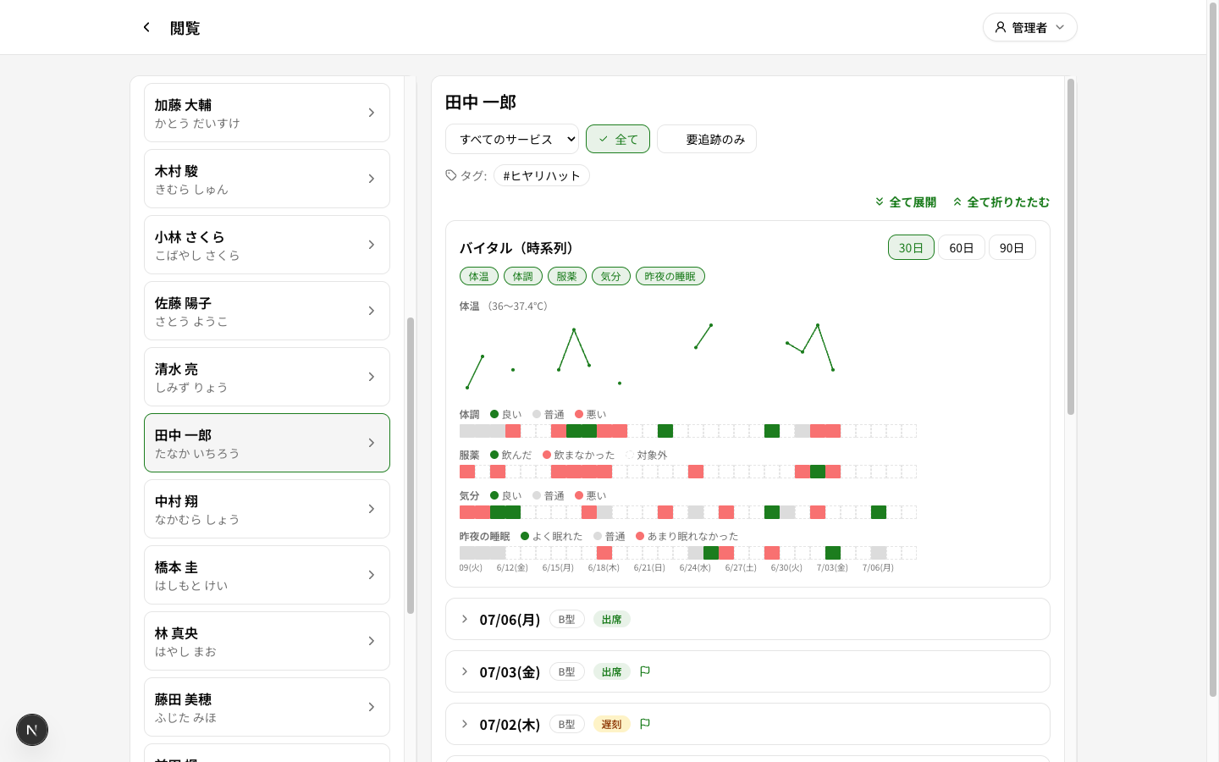Screen dimensions: 1219x762
Task: Go back using the arrow beside 閲覧
Action: click(x=146, y=27)
